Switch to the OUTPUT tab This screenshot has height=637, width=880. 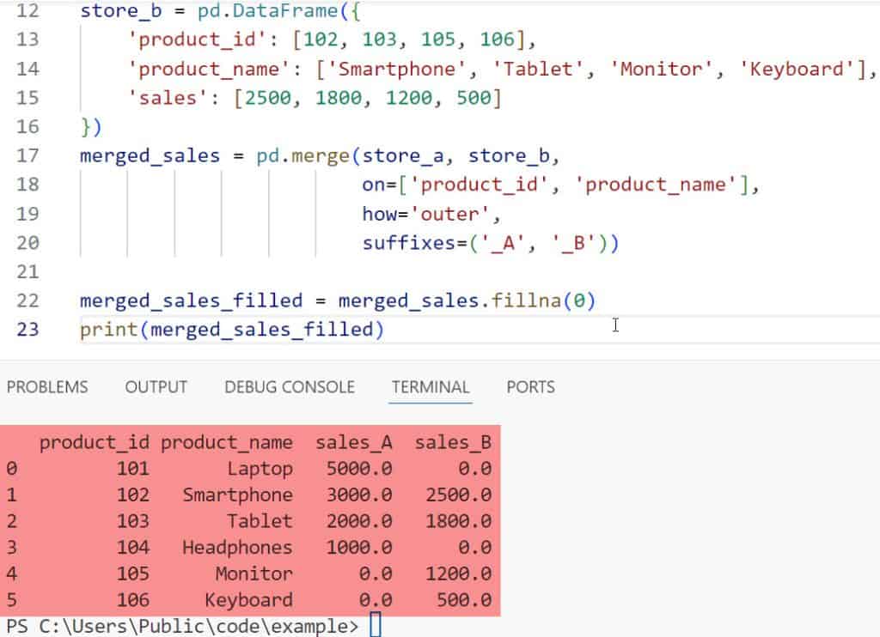tap(156, 387)
